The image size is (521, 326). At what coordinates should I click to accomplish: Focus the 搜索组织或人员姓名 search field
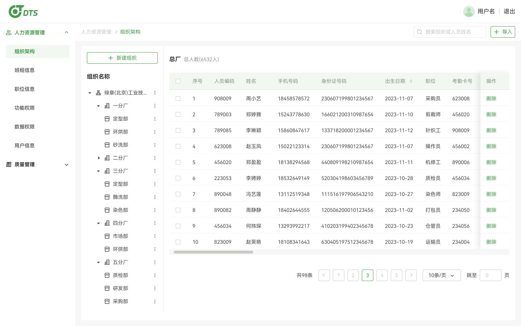[450, 32]
